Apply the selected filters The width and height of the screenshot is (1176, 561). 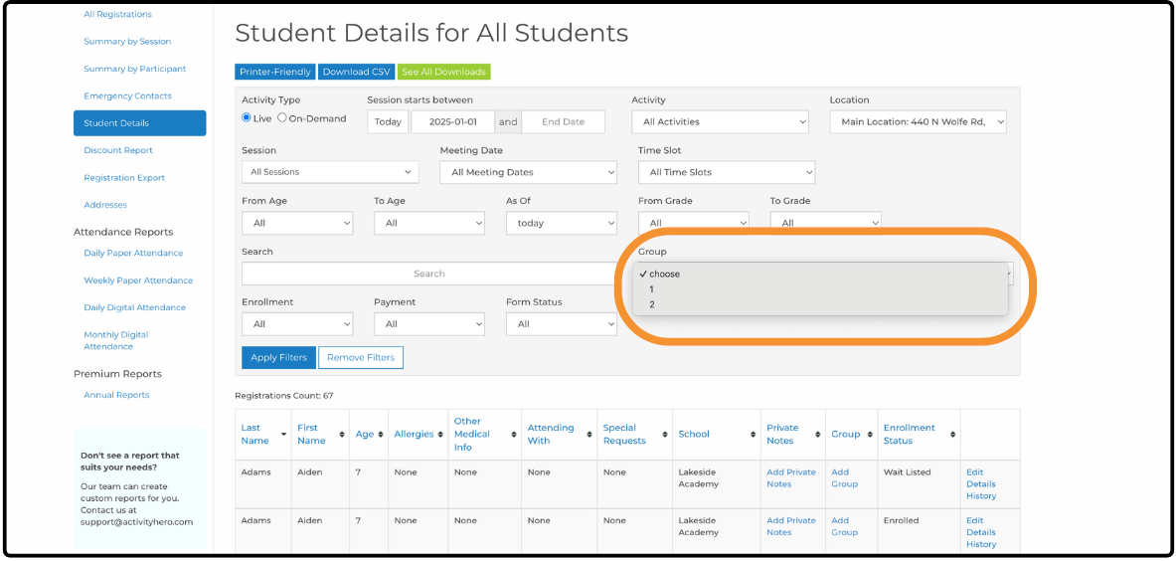279,358
